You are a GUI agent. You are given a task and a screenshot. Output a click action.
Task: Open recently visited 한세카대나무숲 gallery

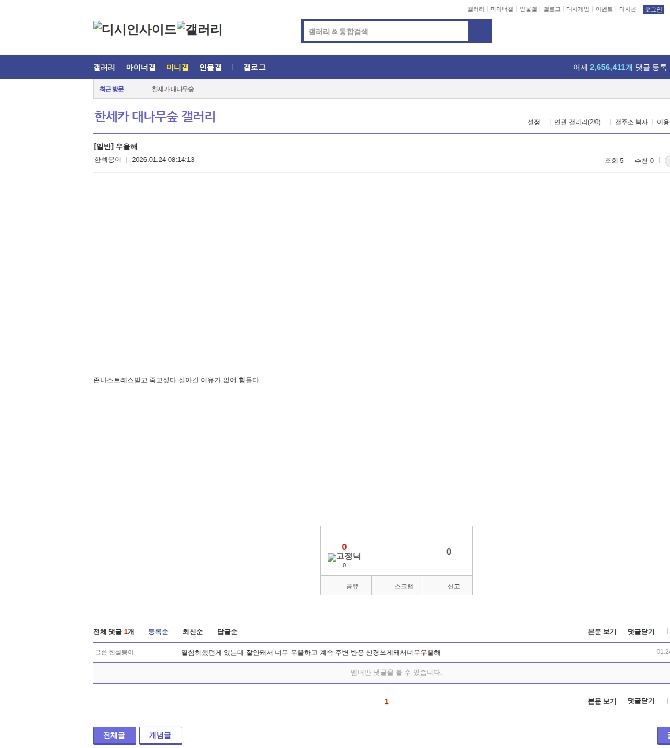pos(173,89)
